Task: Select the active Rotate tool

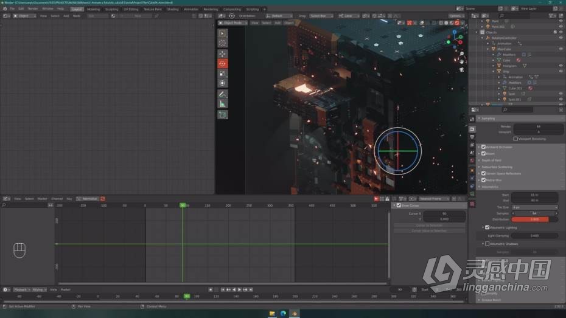Action: click(x=223, y=64)
